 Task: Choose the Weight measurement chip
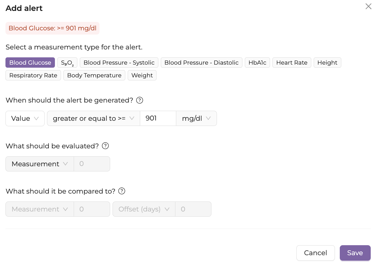coord(142,75)
